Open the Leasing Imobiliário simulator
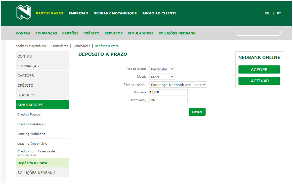The image size is (293, 184). point(42,144)
